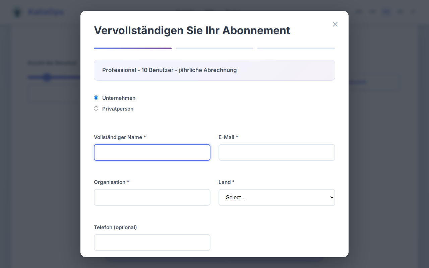
Task: Click the highlighted icon in the top navigation bar
Action: [x=386, y=12]
